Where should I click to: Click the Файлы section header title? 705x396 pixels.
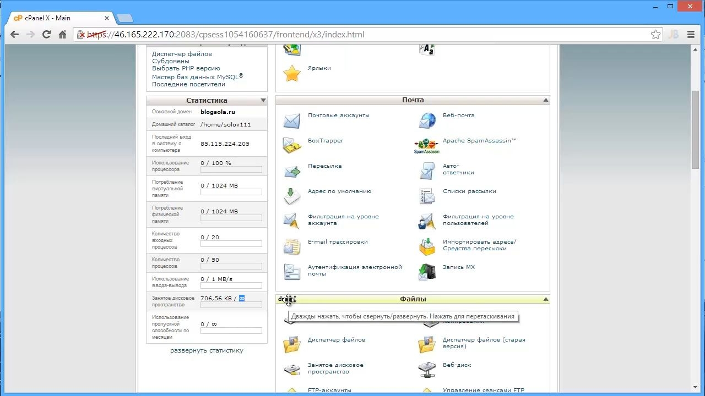413,299
